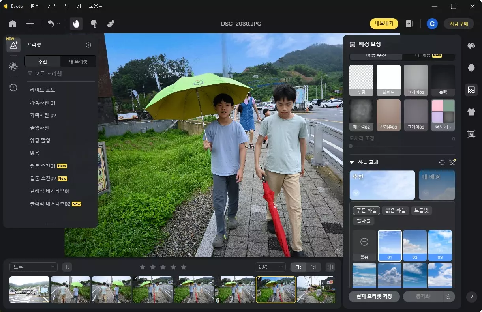This screenshot has height=312, width=482.
Task: Click the 지금 구매 button
Action: click(459, 24)
